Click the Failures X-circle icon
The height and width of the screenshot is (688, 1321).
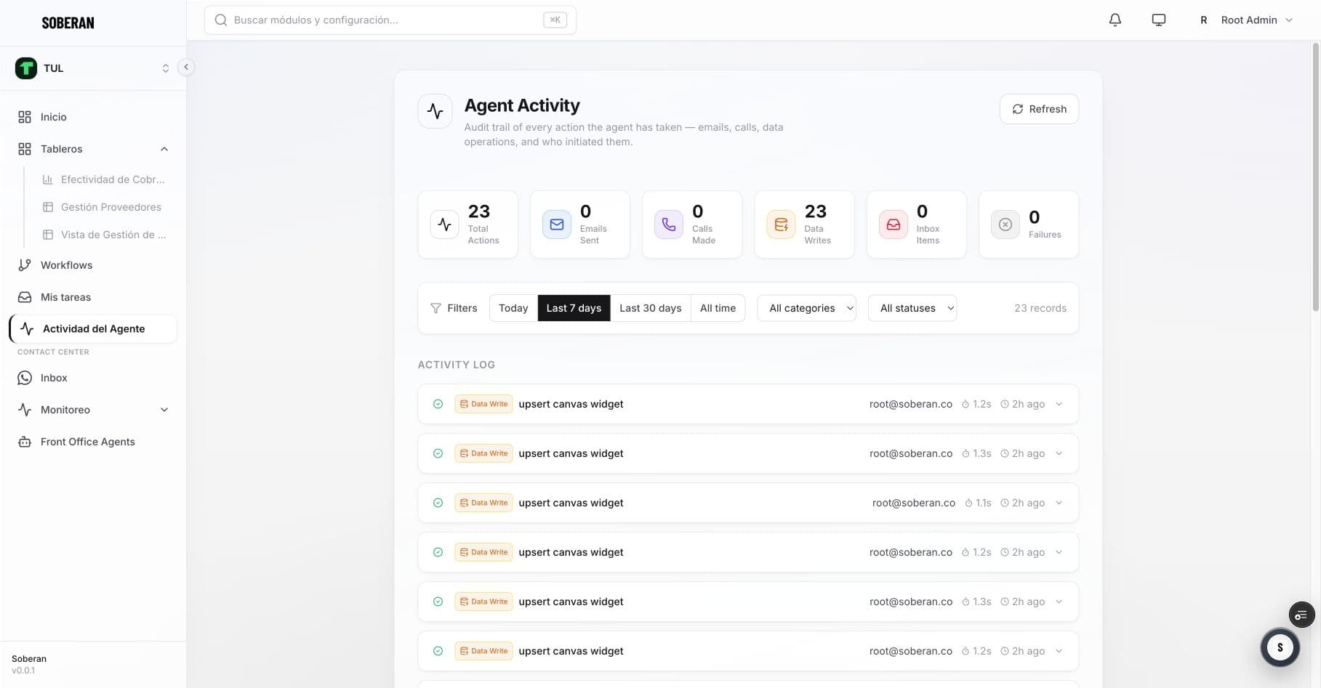[1005, 224]
